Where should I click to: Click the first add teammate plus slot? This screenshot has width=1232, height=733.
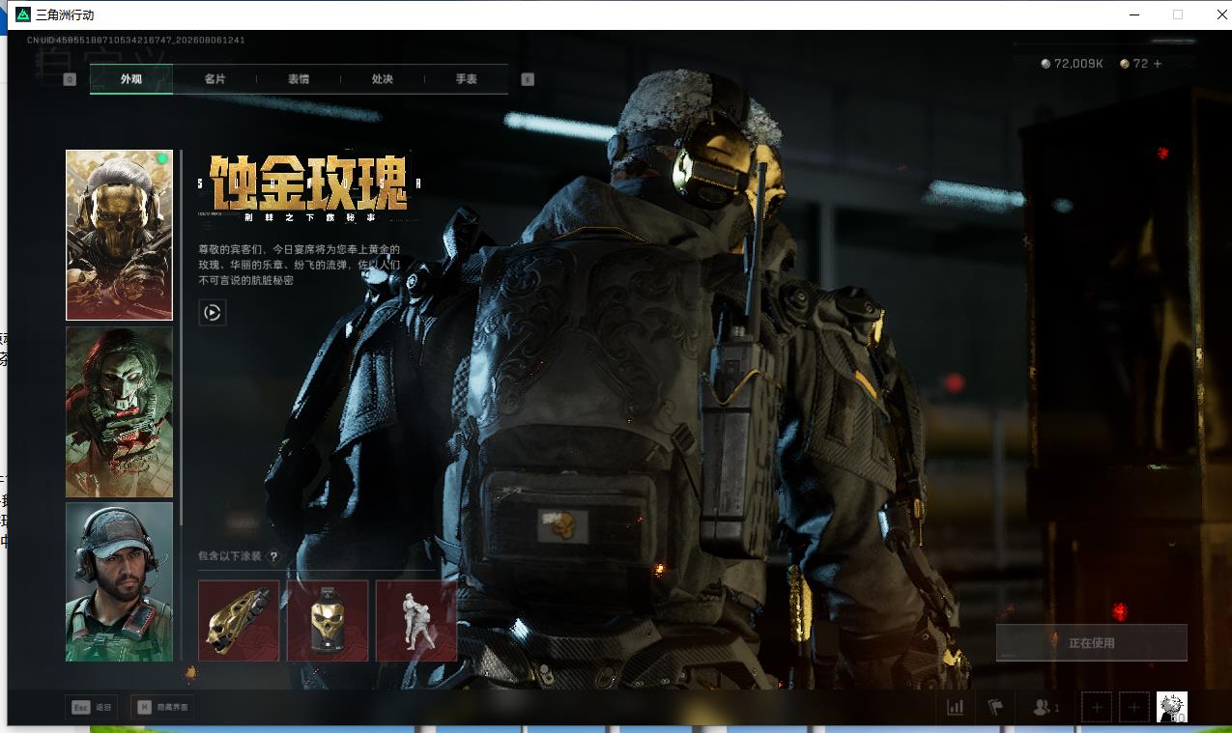(x=1097, y=708)
